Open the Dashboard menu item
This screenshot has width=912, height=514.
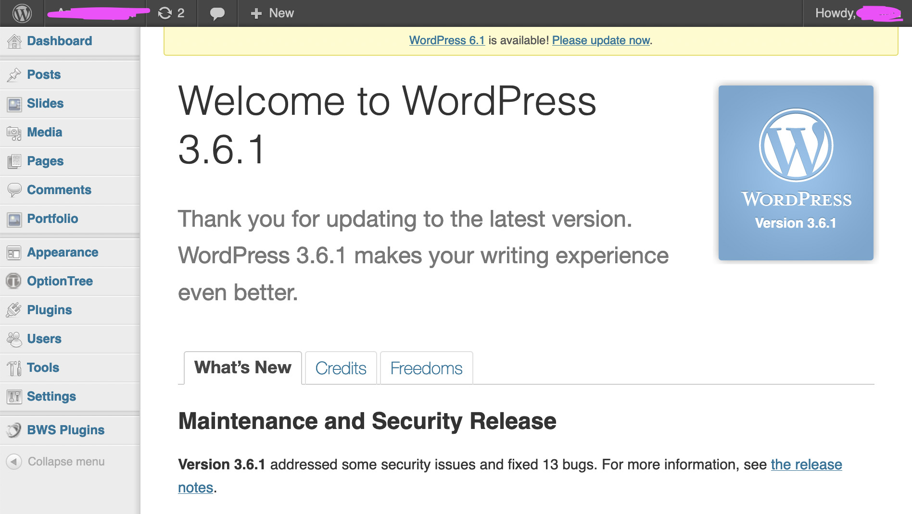point(60,41)
